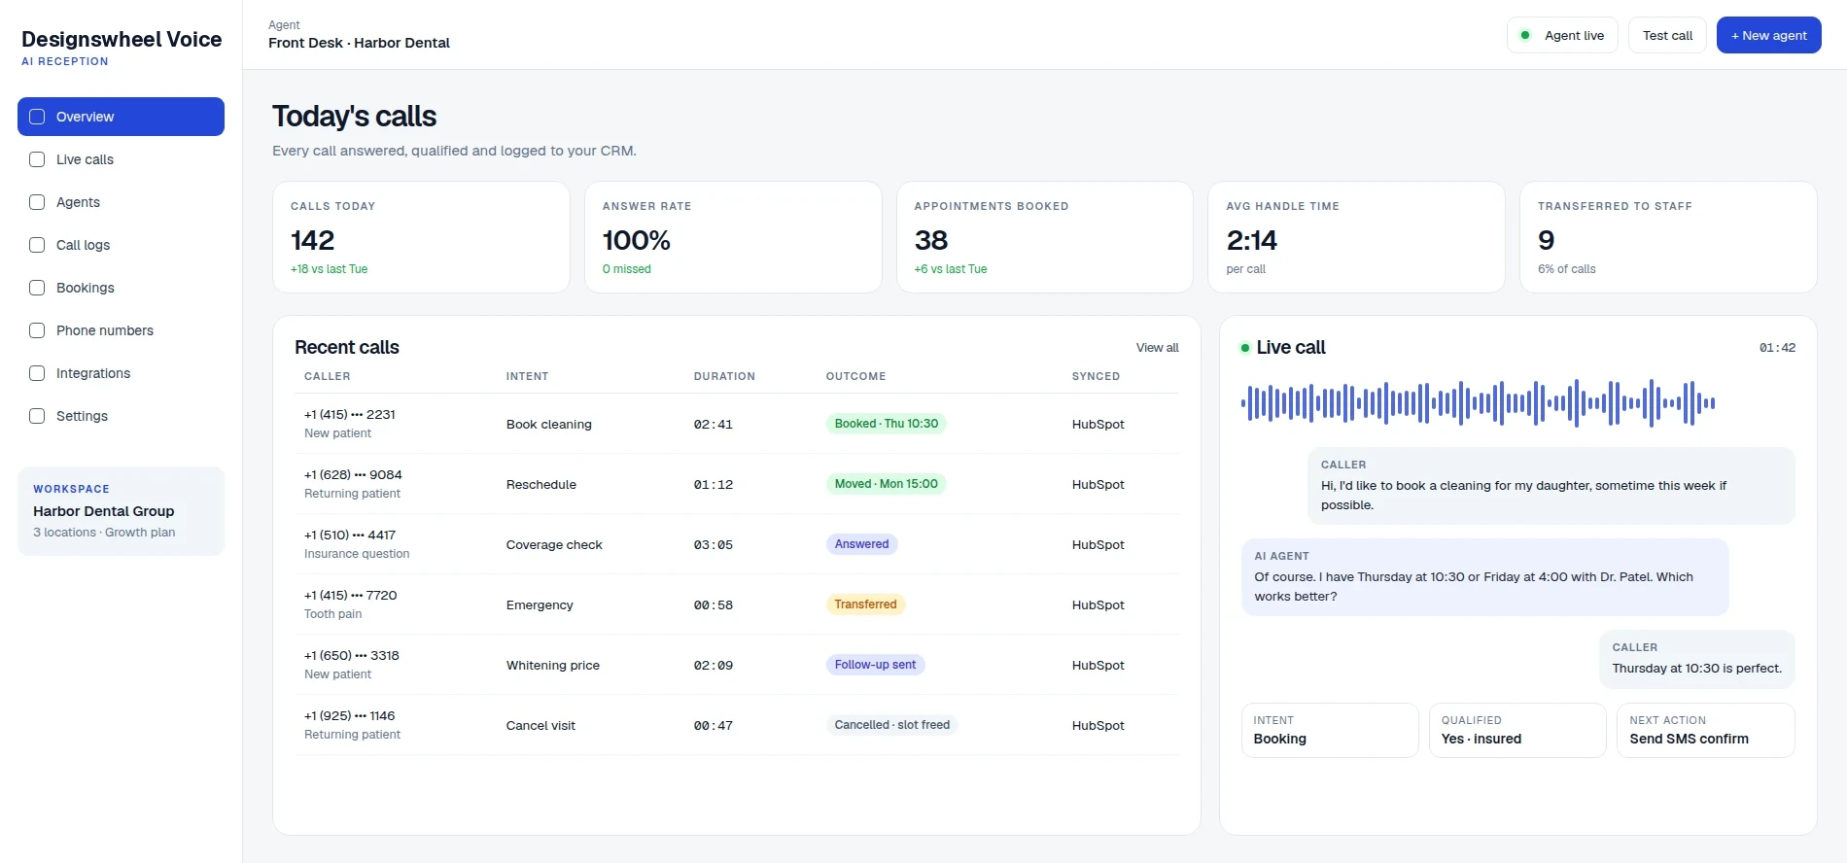
Task: Click the Call logs sidebar icon
Action: [x=37, y=245]
